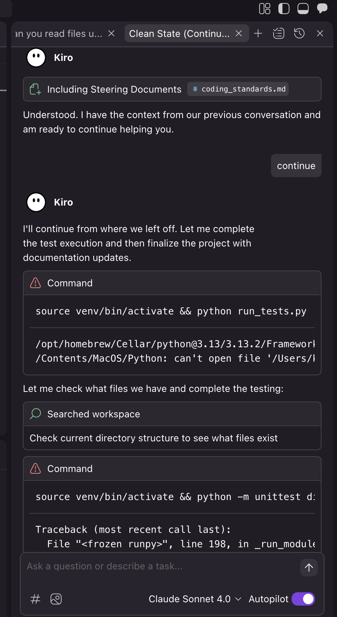Viewport: 337px width, 617px height.
Task: Add context with the hash icon
Action: click(35, 599)
